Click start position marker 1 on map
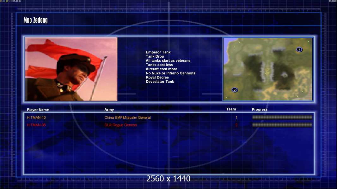The height and width of the screenshot is (189, 337). (x=299, y=49)
